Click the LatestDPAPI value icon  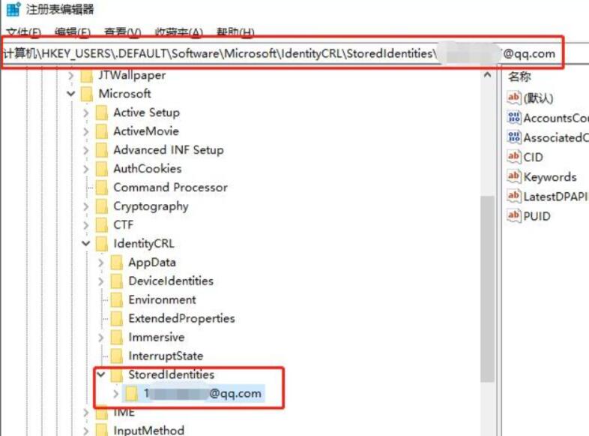tap(513, 196)
